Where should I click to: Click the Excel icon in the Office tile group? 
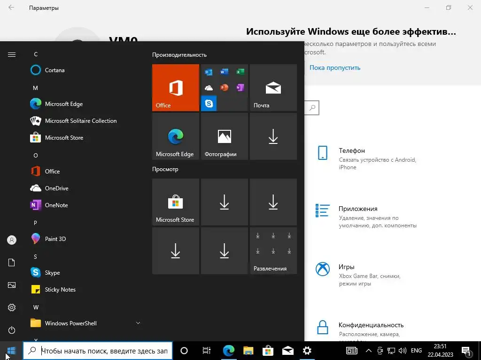pyautogui.click(x=240, y=72)
